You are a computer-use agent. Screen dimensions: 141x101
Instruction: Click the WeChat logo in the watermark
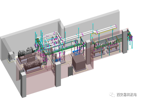click(112, 95)
